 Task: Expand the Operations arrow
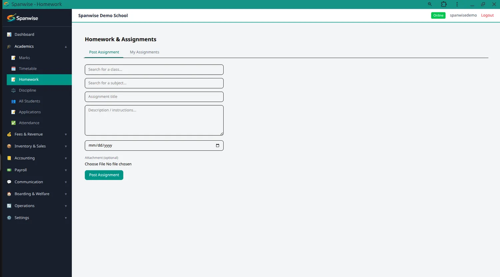click(x=66, y=206)
